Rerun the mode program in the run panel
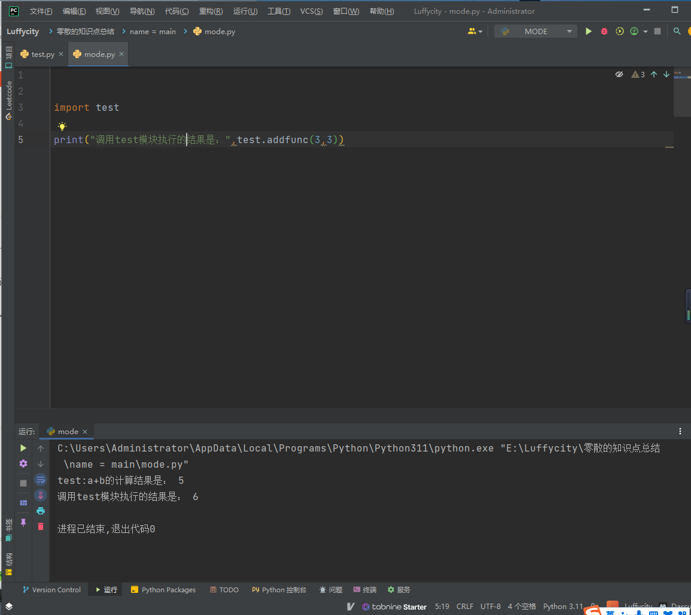Image resolution: width=691 pixels, height=615 pixels. [23, 448]
